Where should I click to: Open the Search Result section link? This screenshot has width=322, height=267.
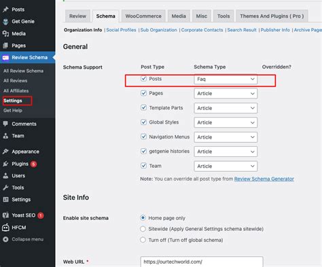(242, 30)
